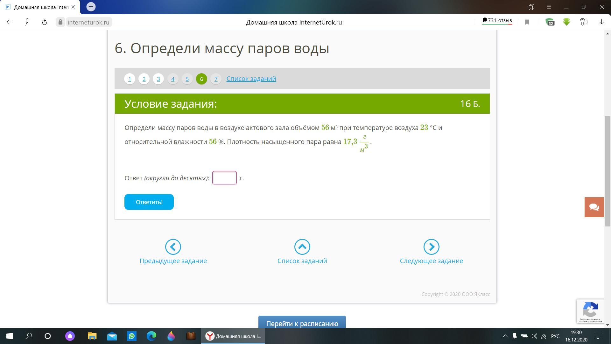The height and width of the screenshot is (344, 611).
Task: Open the green download arrow extension
Action: point(566,22)
